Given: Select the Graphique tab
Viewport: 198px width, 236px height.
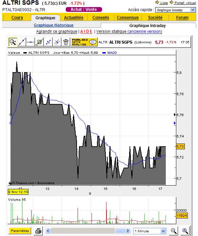Looking at the screenshot, I should [45, 18].
